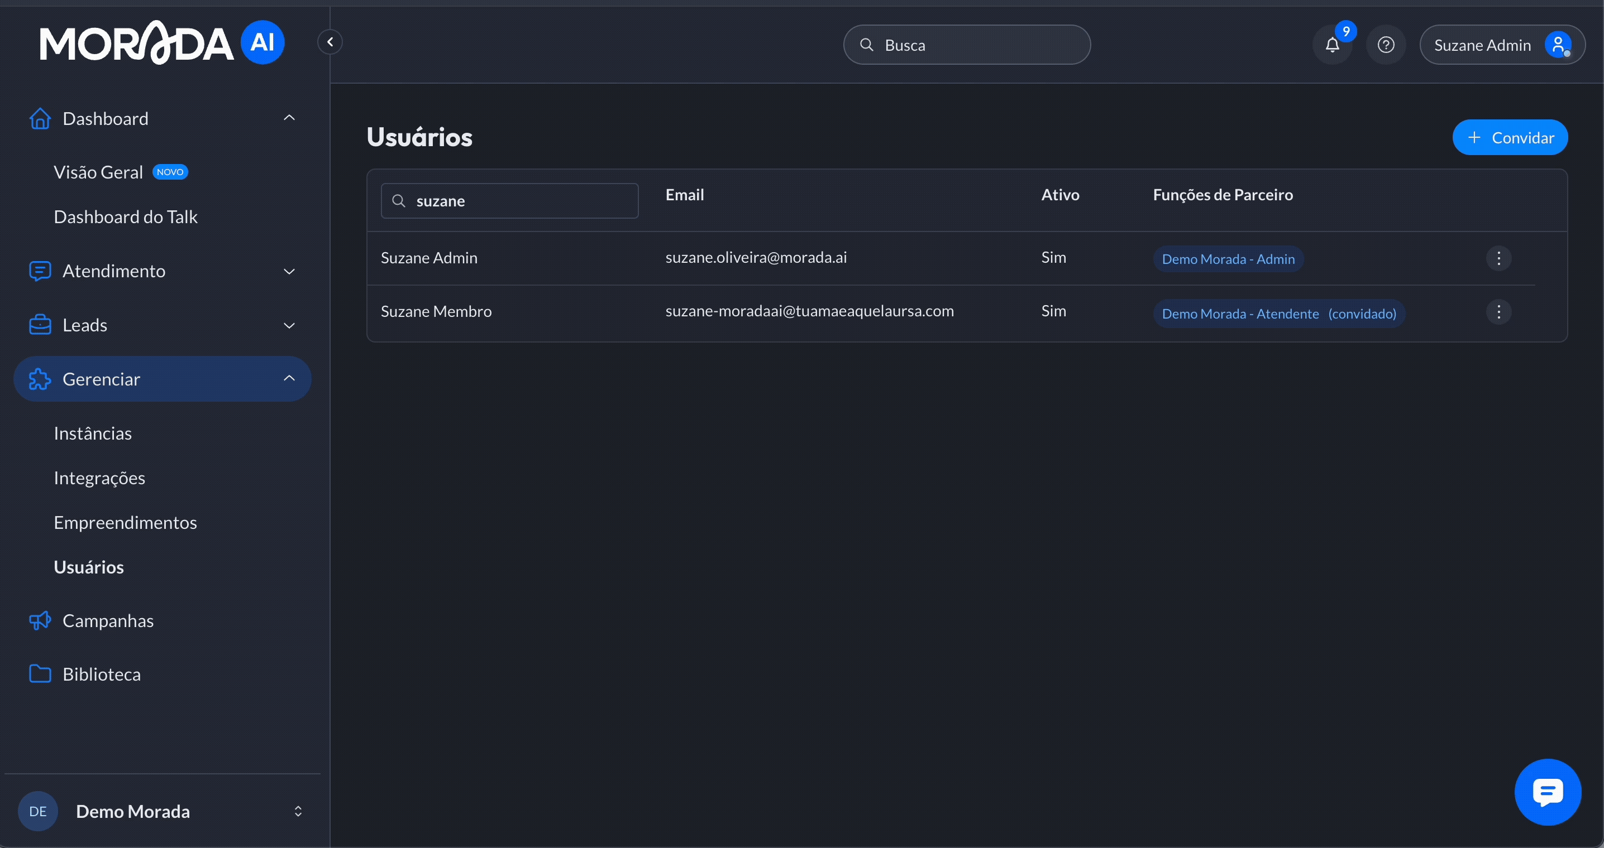This screenshot has width=1604, height=848.
Task: Collapse the Dashboard menu section
Action: (289, 118)
